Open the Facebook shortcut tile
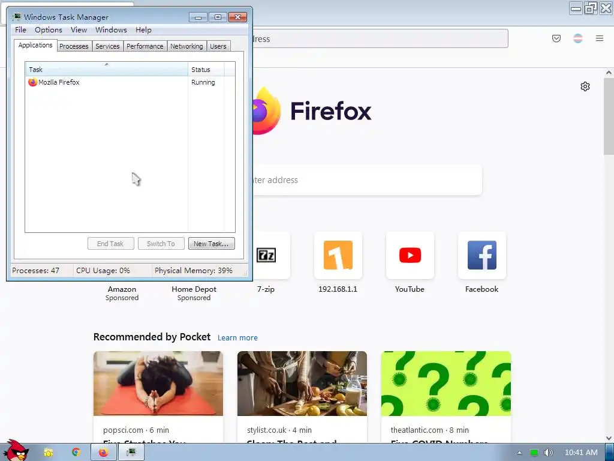Viewport: 614px width, 461px height. [x=482, y=256]
